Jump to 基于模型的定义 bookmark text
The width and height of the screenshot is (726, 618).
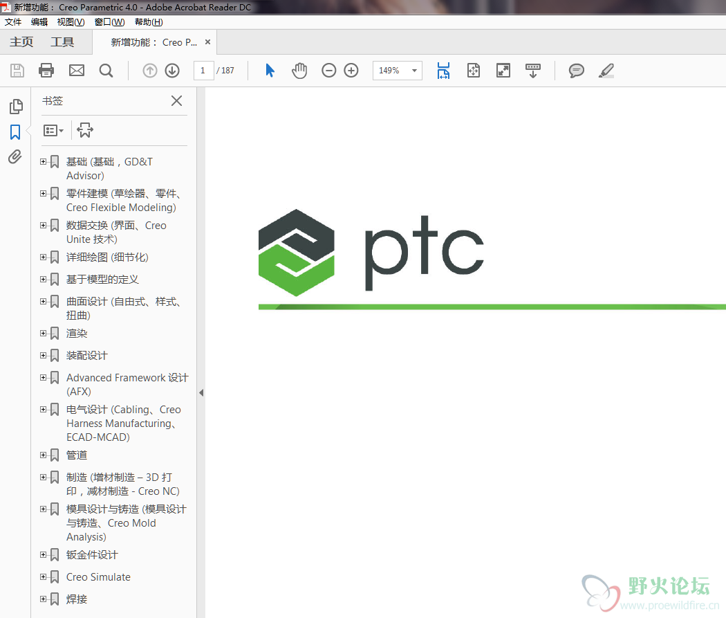coord(102,280)
